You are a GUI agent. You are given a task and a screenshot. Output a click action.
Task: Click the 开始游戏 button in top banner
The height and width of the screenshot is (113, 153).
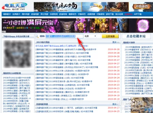[x=142, y=6]
